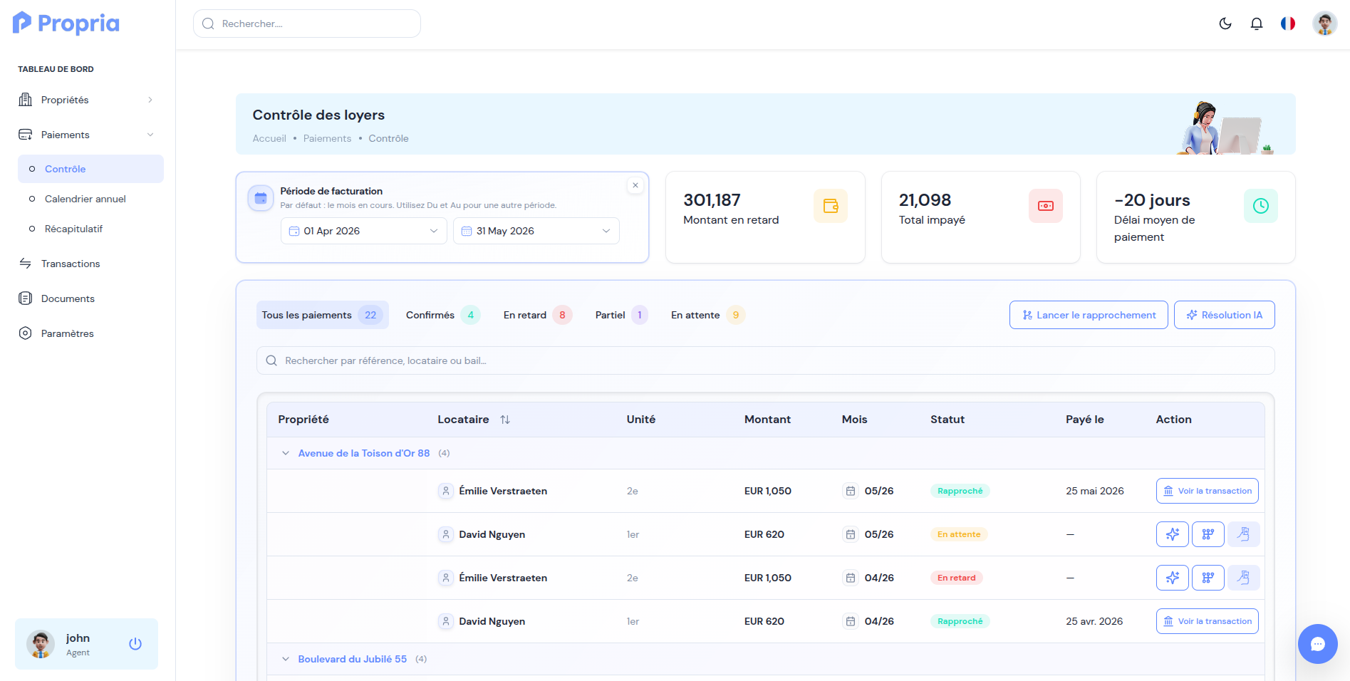Click the calendar icon beside month 05/26 for Émilie Verstraeten
Image resolution: width=1350 pixels, height=681 pixels.
pos(851,491)
